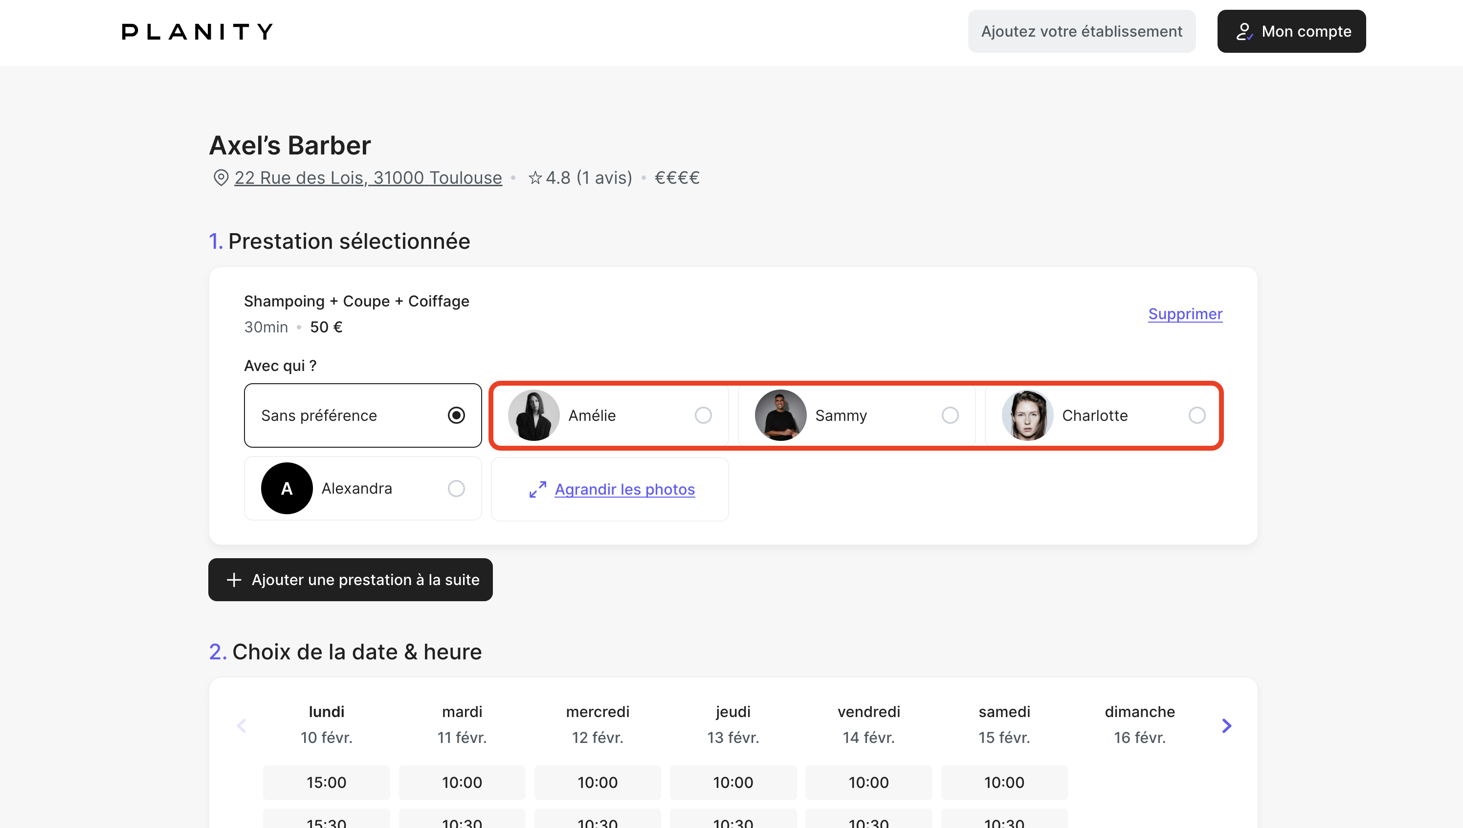Select the Sans préférence radio button
Image resolution: width=1463 pixels, height=828 pixels.
456,415
